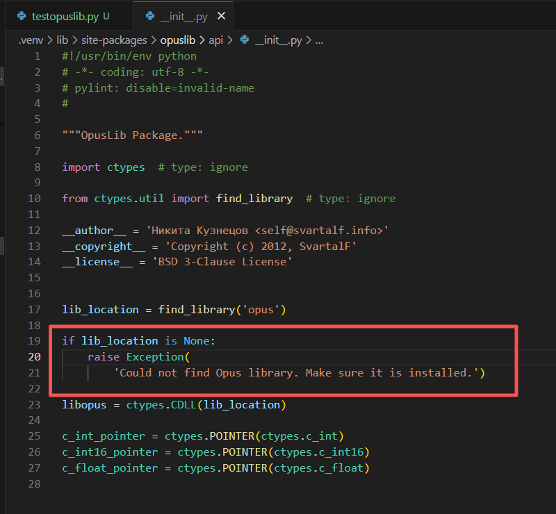Click the lib item in the breadcrumb bar
Image resolution: width=556 pixels, height=514 pixels.
pos(63,40)
